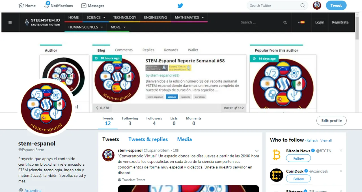Click Refresh in Who to follow
The image size is (362, 192).
point(312,140)
